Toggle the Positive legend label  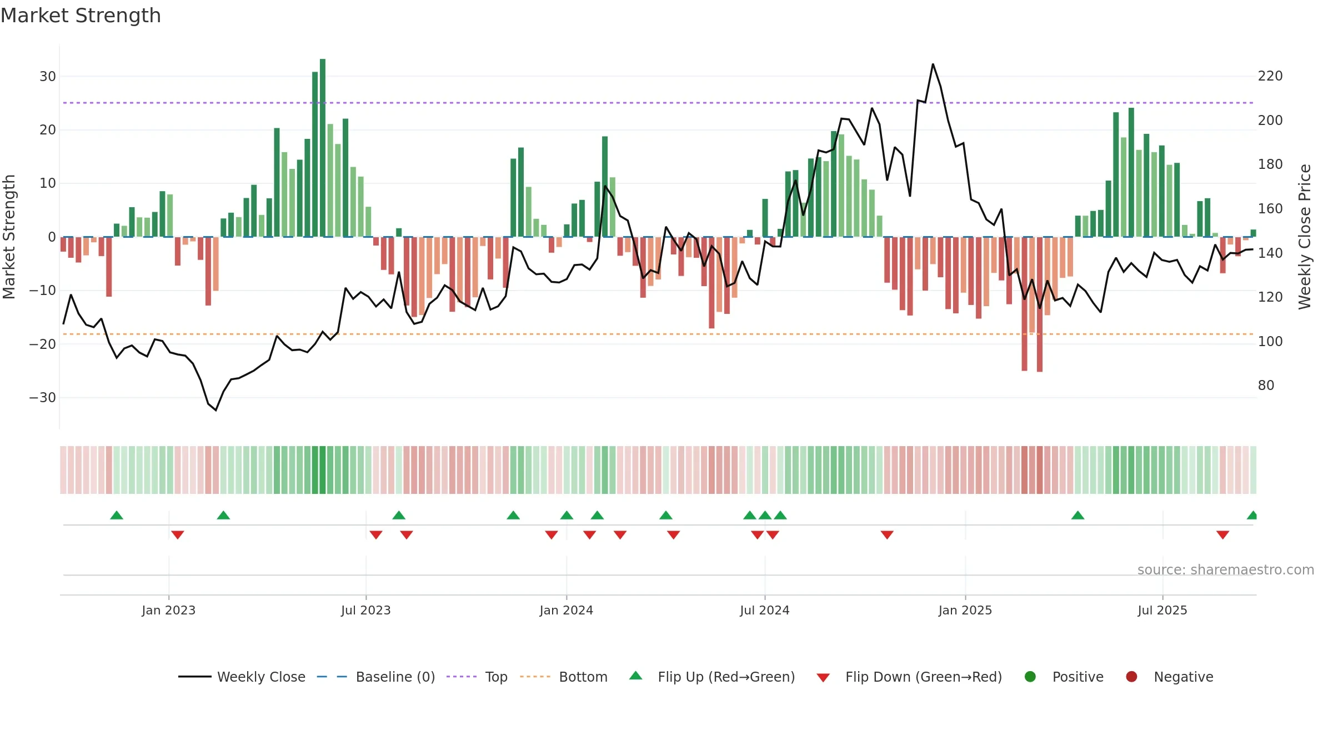pos(1078,677)
